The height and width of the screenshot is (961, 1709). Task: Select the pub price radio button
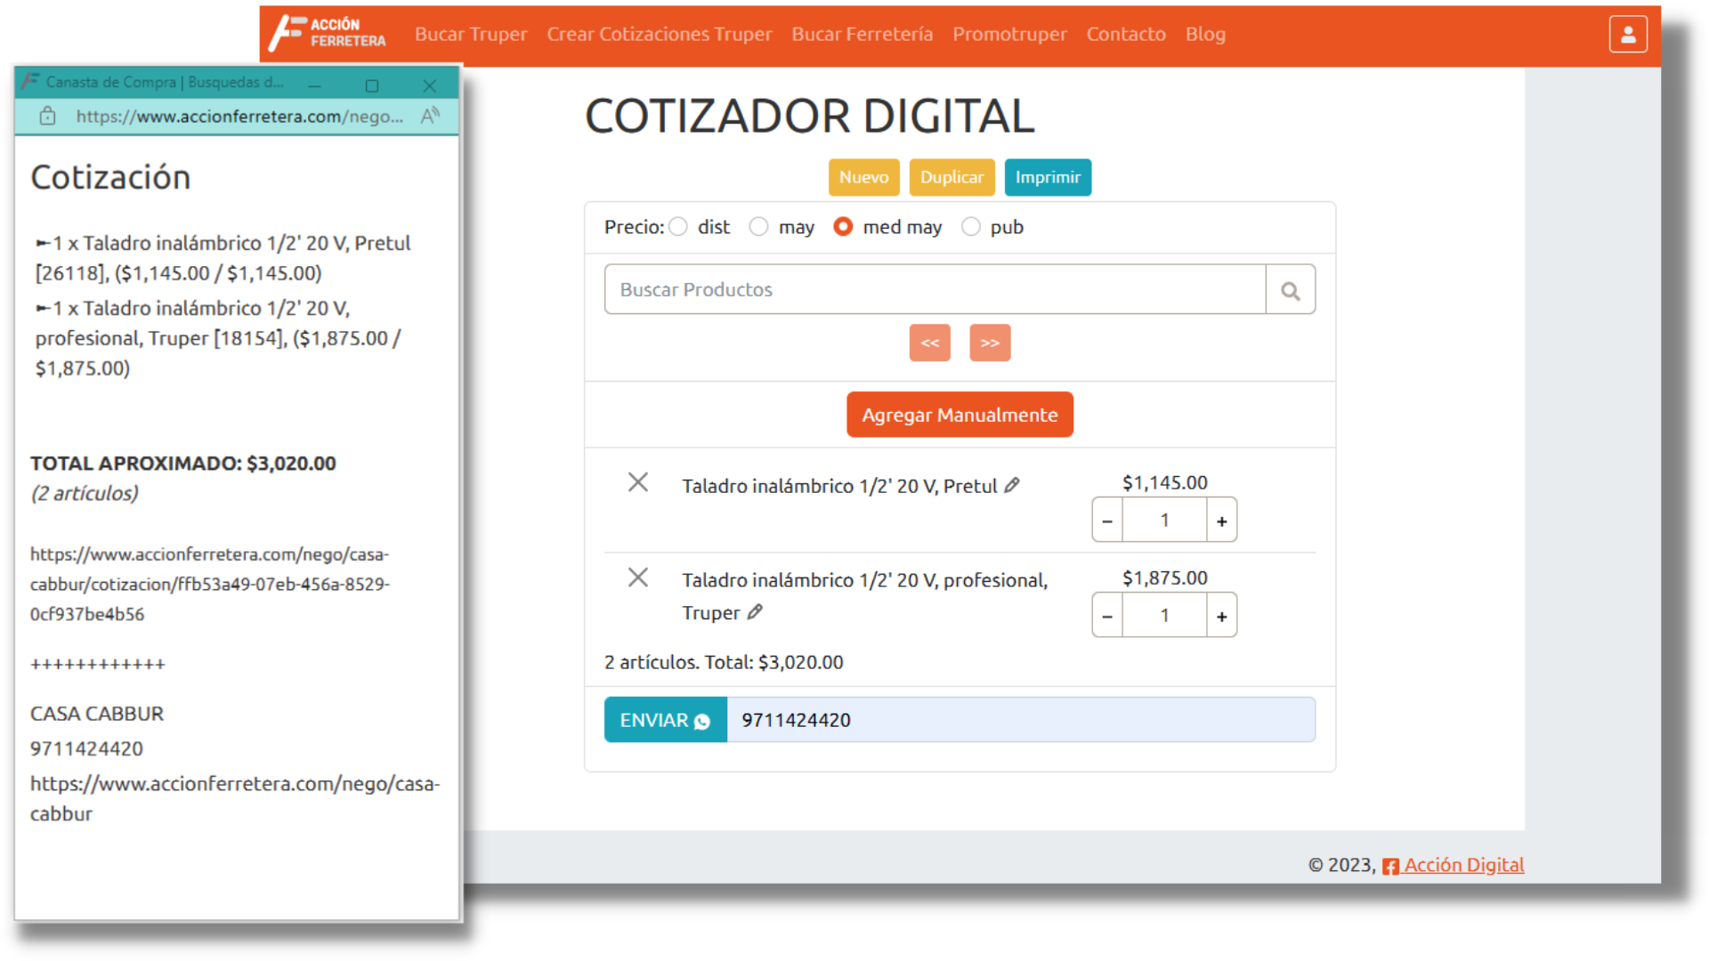tap(970, 227)
